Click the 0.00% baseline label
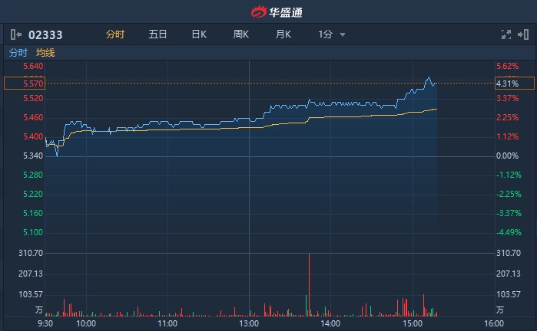 pyautogui.click(x=507, y=156)
